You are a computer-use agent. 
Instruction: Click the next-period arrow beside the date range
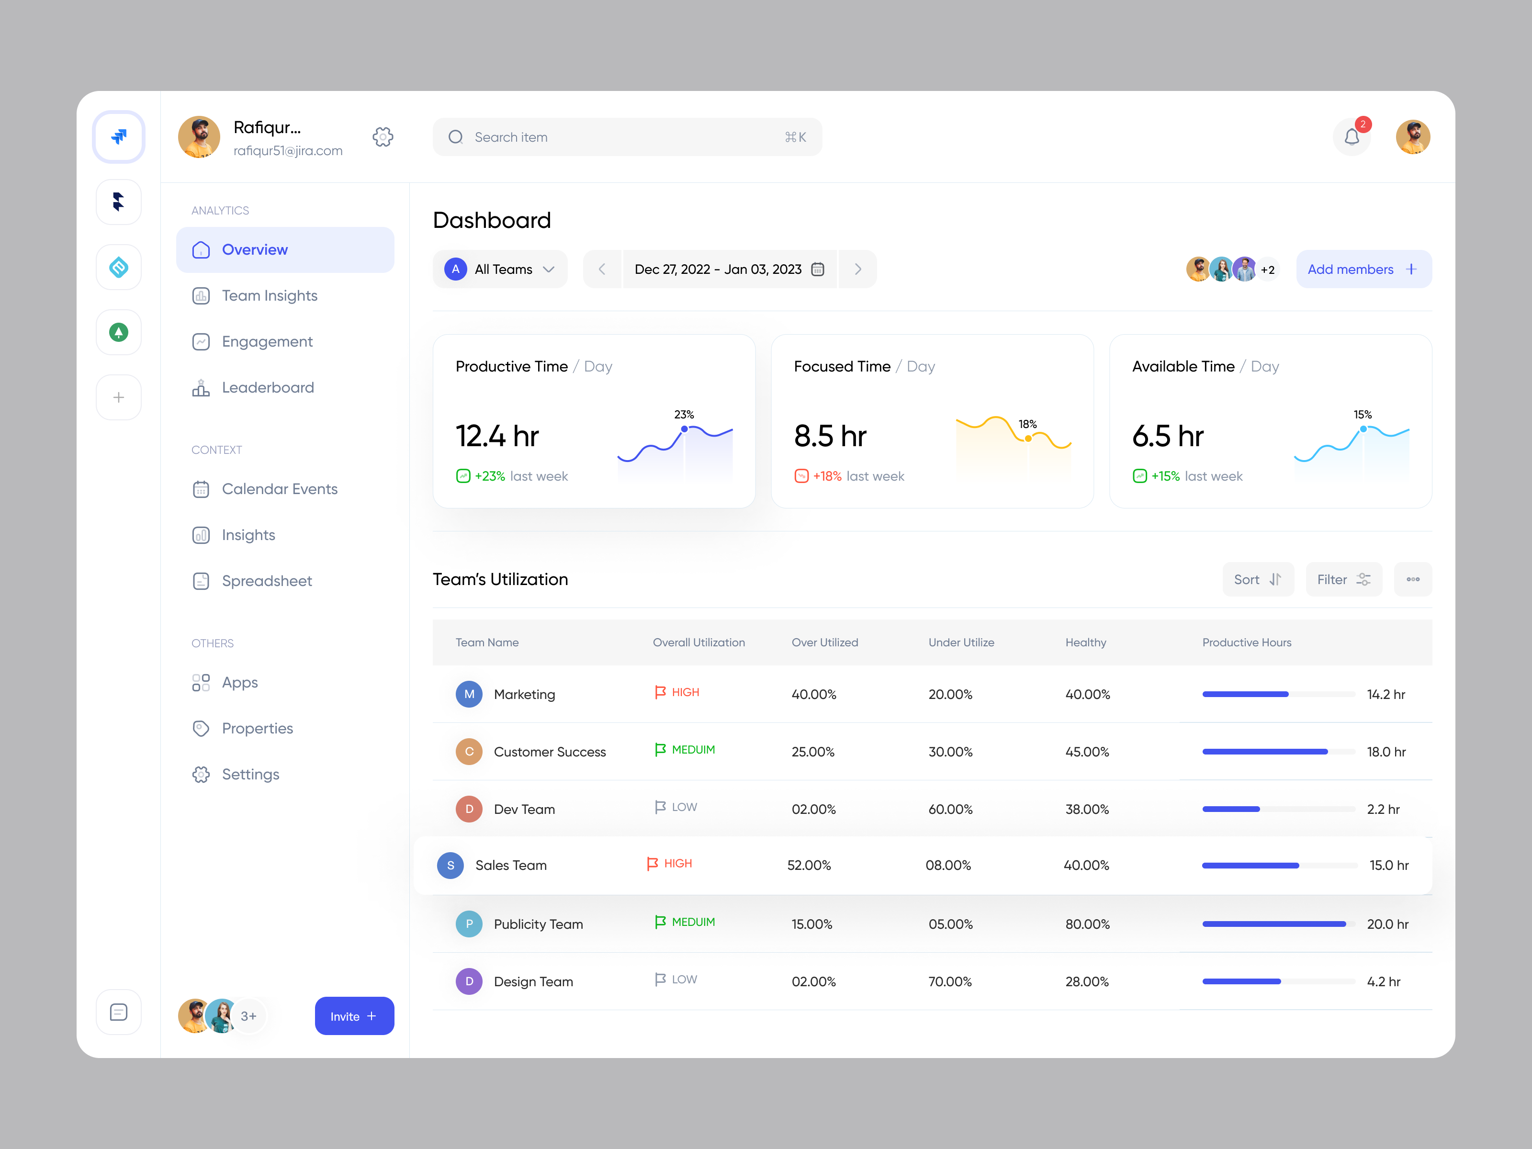(857, 270)
